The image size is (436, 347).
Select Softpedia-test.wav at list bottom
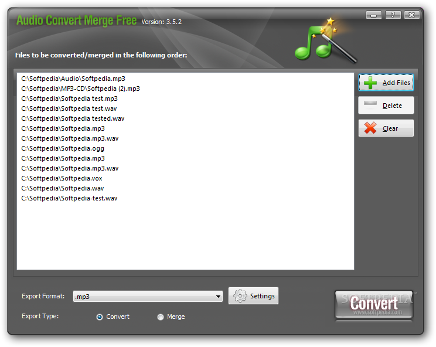(x=70, y=198)
